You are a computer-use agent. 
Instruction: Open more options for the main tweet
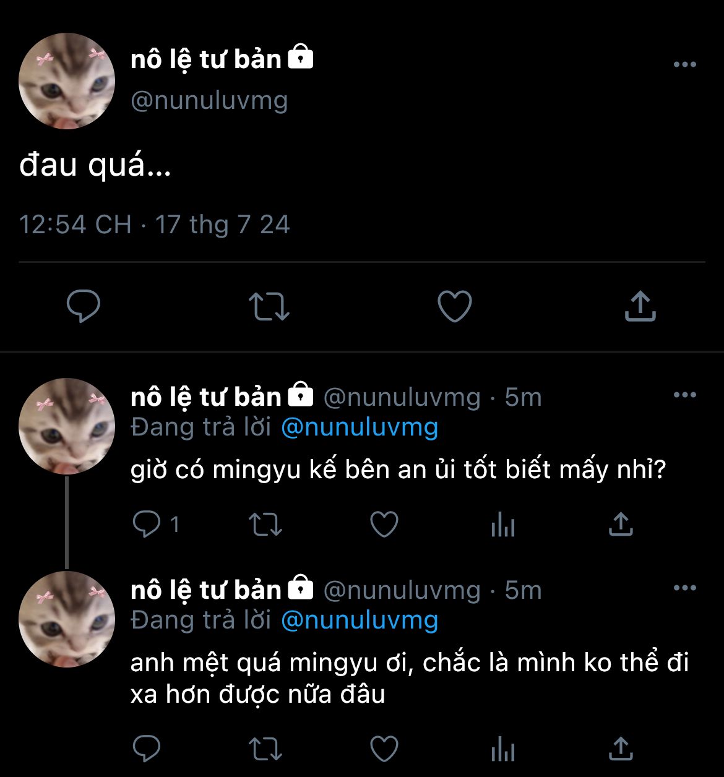684,64
